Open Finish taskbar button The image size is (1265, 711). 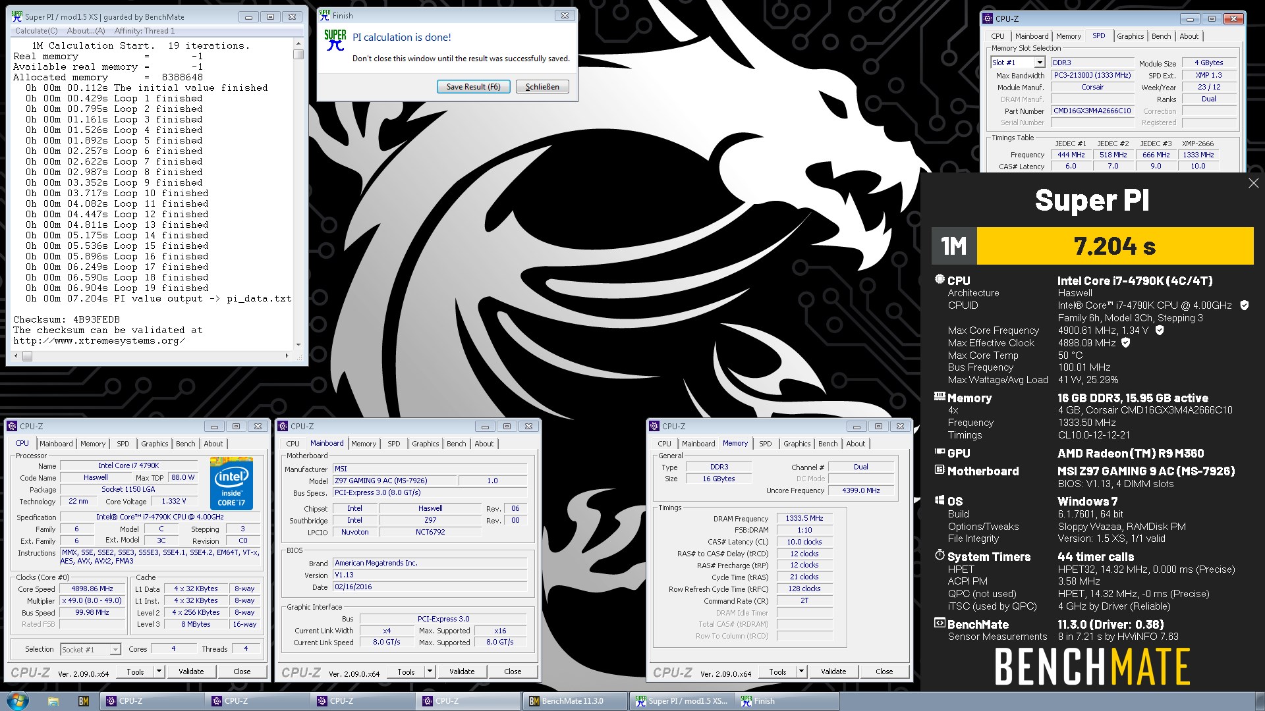pos(787,701)
